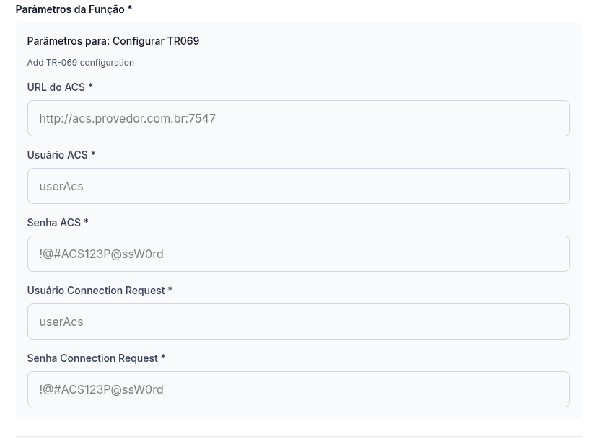Click required asterisk beside Usuário ACS

[93, 154]
